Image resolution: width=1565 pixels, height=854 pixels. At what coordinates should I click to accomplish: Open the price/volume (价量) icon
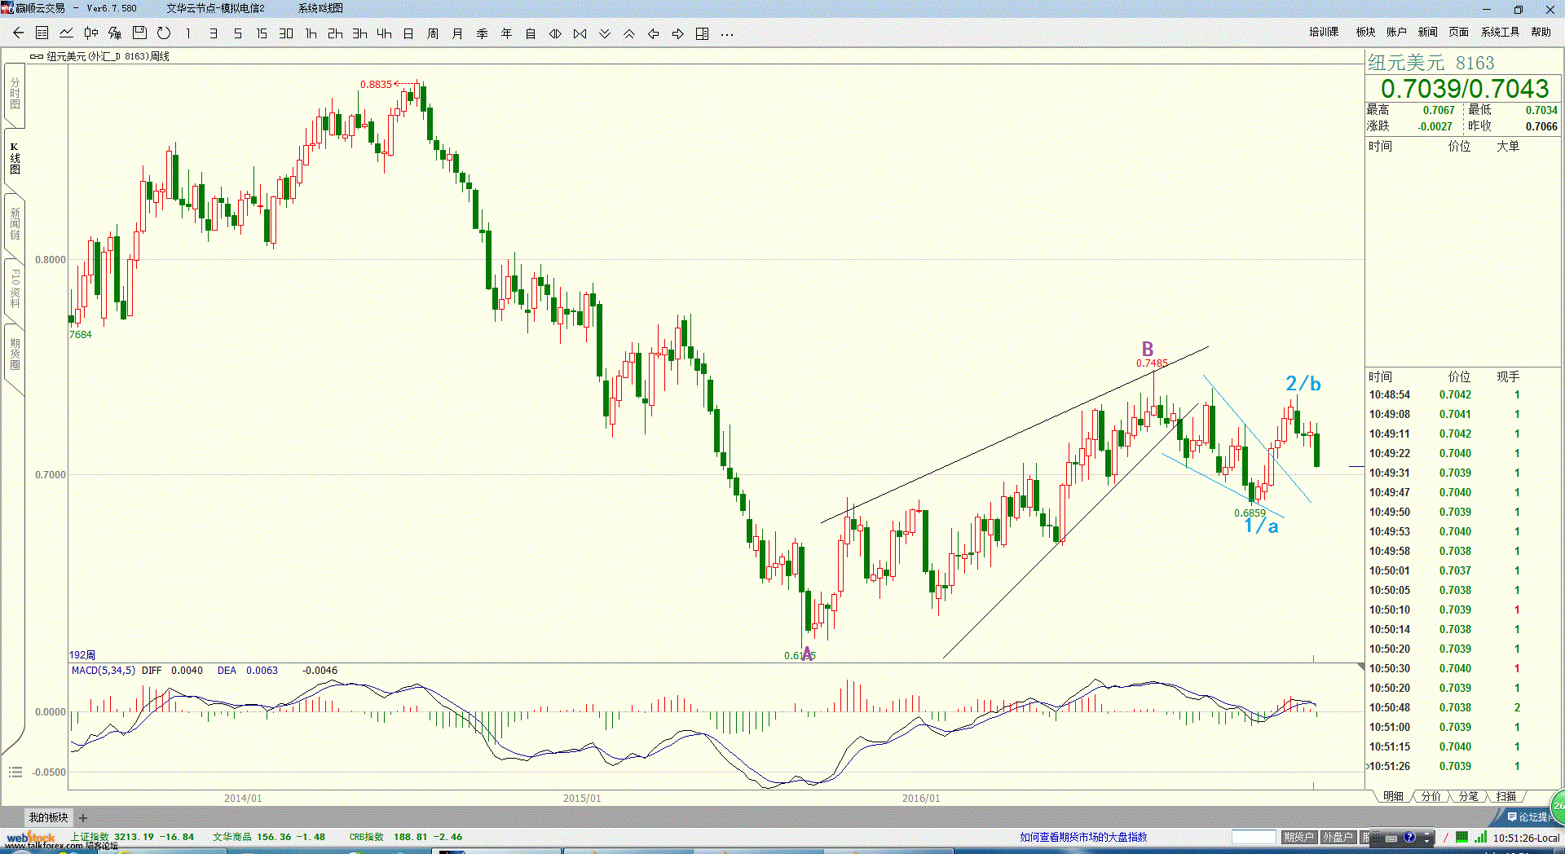click(x=115, y=33)
